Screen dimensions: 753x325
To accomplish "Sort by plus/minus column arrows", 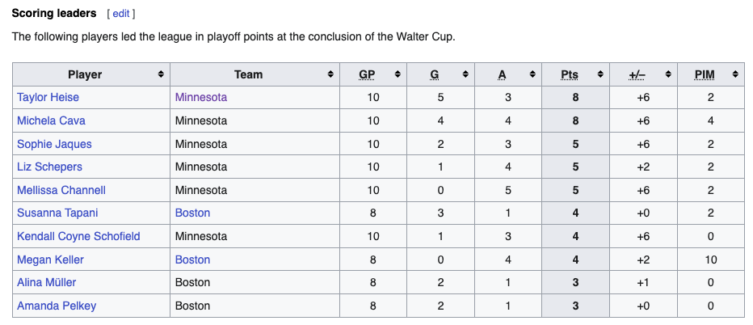I will [x=668, y=74].
